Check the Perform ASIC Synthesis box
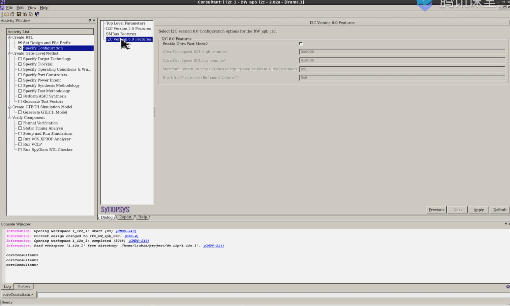 click(20, 96)
